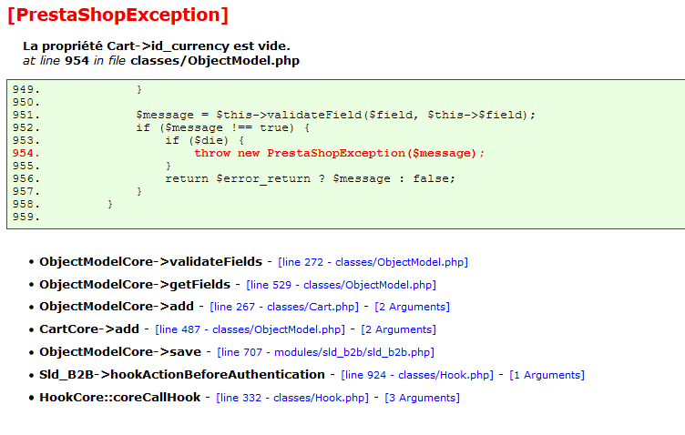685x435 pixels.
Task: Click the PrestaShopException heading
Action: [118, 15]
